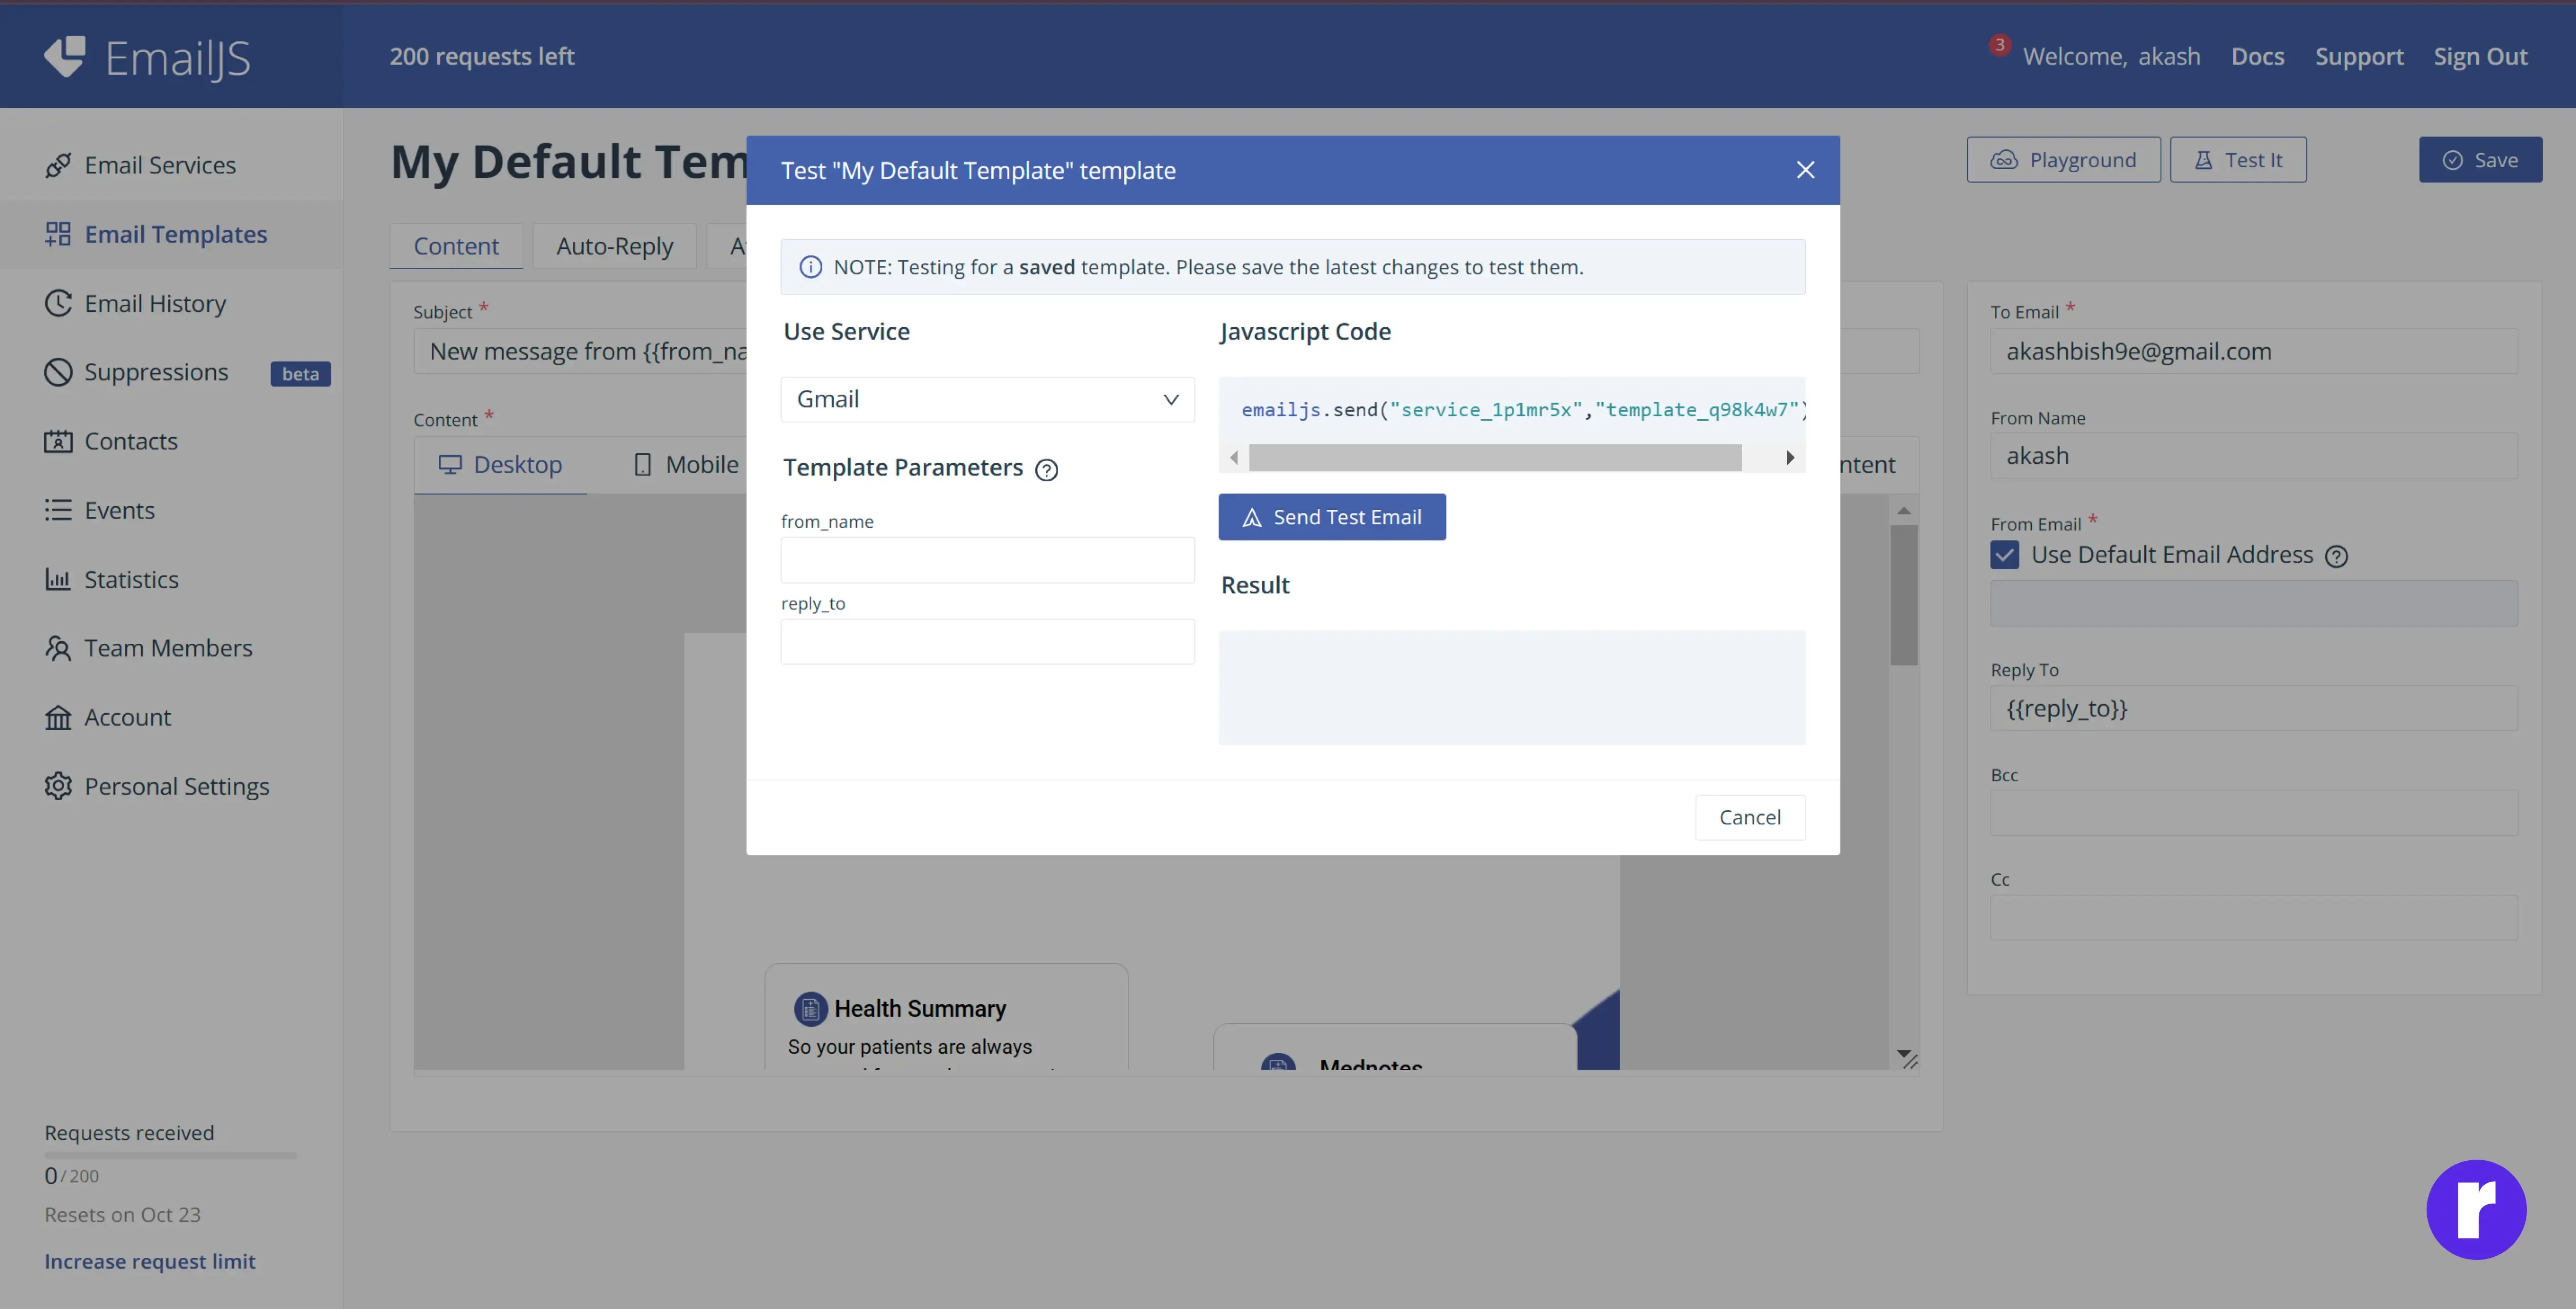Click the Suppressions blocked-circle icon
The width and height of the screenshot is (2576, 1309).
pyautogui.click(x=58, y=372)
